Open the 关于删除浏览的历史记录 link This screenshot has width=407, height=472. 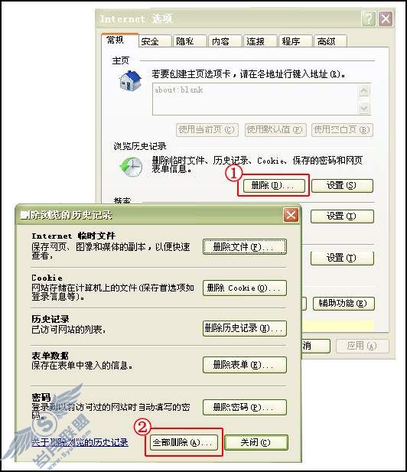80,442
